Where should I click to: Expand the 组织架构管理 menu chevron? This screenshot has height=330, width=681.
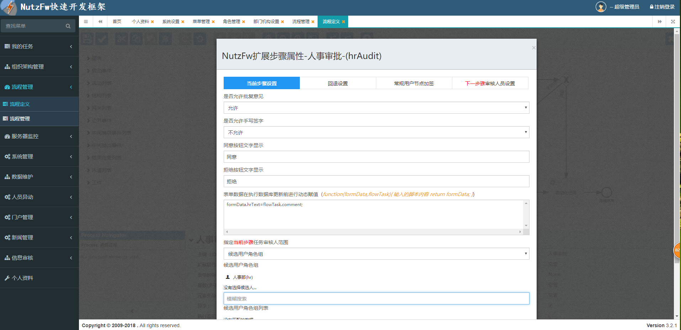[71, 67]
